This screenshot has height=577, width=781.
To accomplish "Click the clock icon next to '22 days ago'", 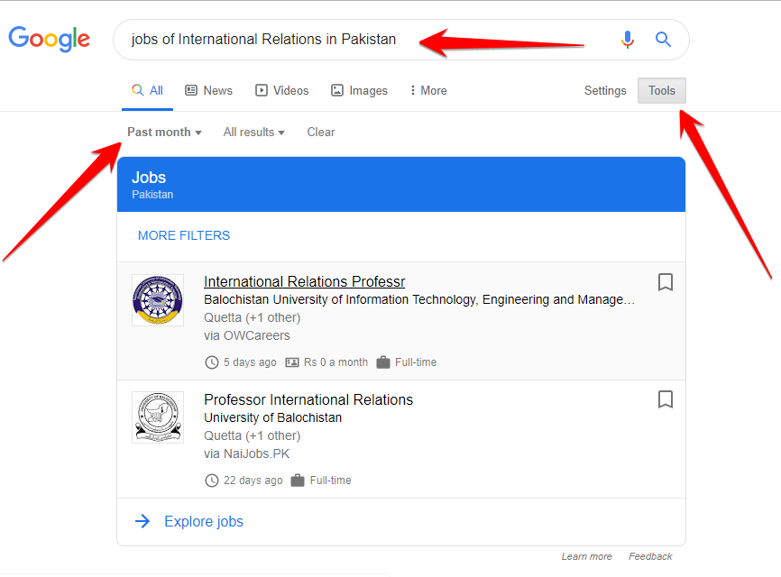I will pyautogui.click(x=212, y=481).
